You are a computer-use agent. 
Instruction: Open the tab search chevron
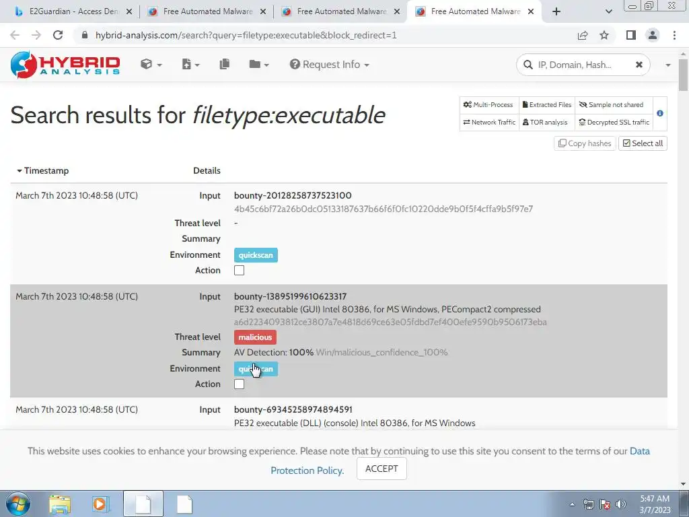point(608,12)
